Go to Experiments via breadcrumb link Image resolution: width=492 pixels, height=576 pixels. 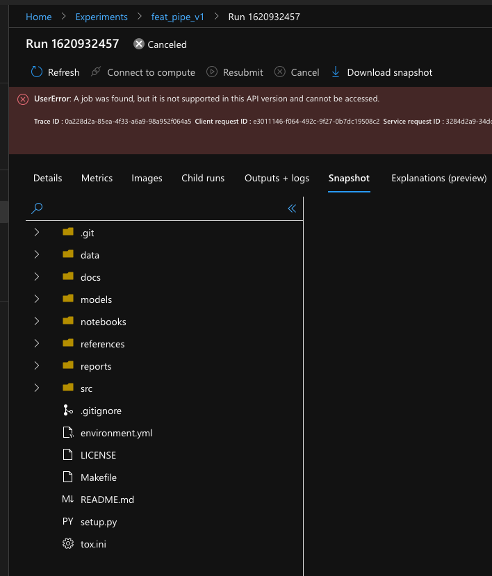tap(101, 16)
